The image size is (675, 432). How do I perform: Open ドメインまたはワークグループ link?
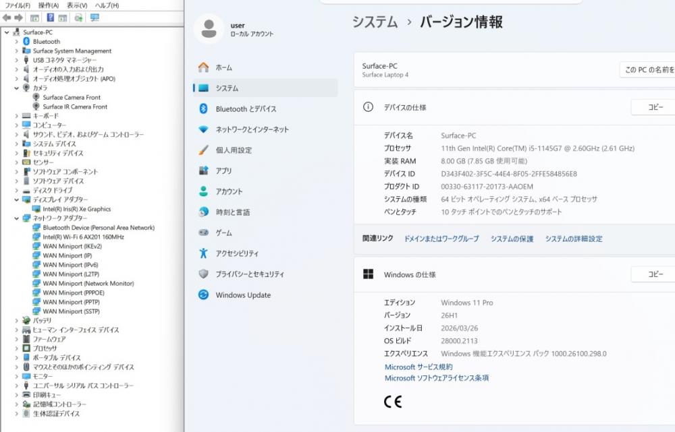(441, 239)
